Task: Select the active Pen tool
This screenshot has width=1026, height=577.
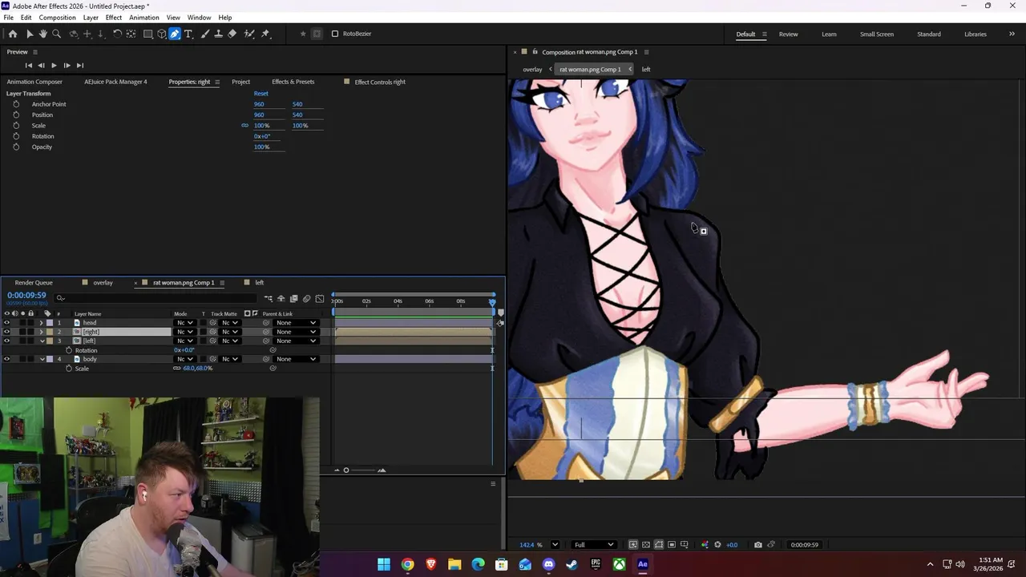Action: pyautogui.click(x=175, y=34)
